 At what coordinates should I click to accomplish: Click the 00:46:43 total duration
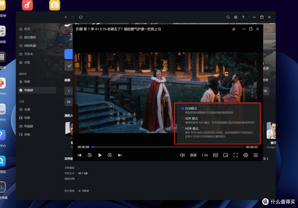pos(252,147)
